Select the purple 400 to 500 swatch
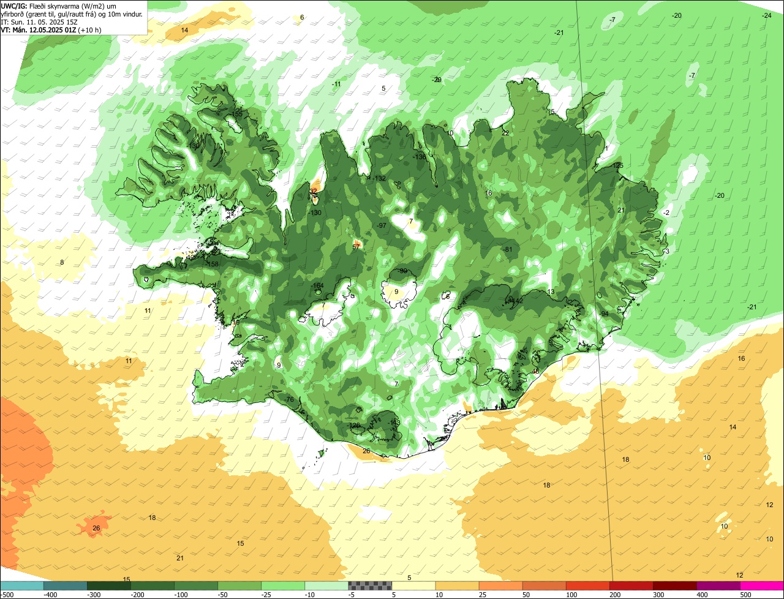Screen dimensions: 784x599 (718, 586)
